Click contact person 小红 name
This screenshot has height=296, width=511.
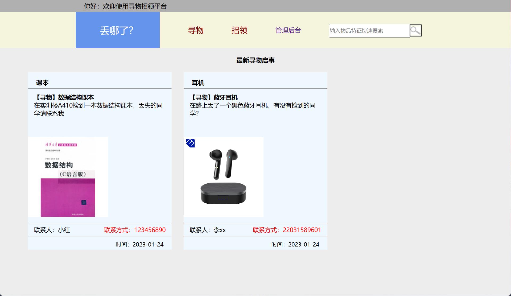click(x=64, y=230)
